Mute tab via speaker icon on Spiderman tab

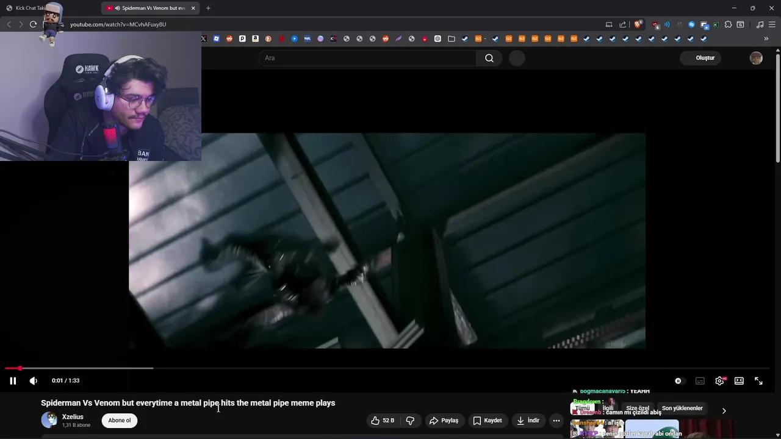(117, 8)
